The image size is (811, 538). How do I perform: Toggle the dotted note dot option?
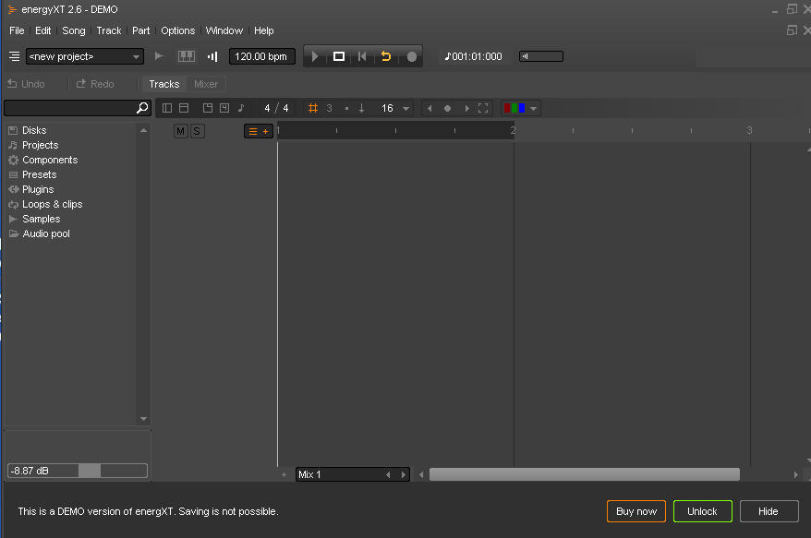(346, 109)
